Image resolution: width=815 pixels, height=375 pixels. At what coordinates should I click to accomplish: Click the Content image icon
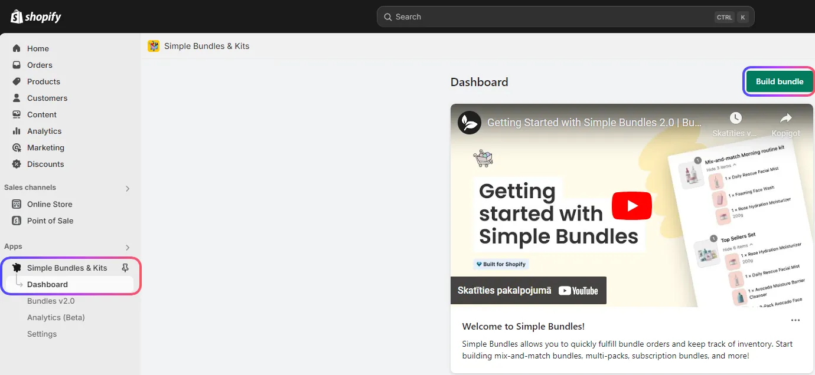[17, 114]
